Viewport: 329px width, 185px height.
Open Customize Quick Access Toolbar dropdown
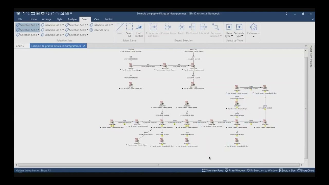(71, 13)
